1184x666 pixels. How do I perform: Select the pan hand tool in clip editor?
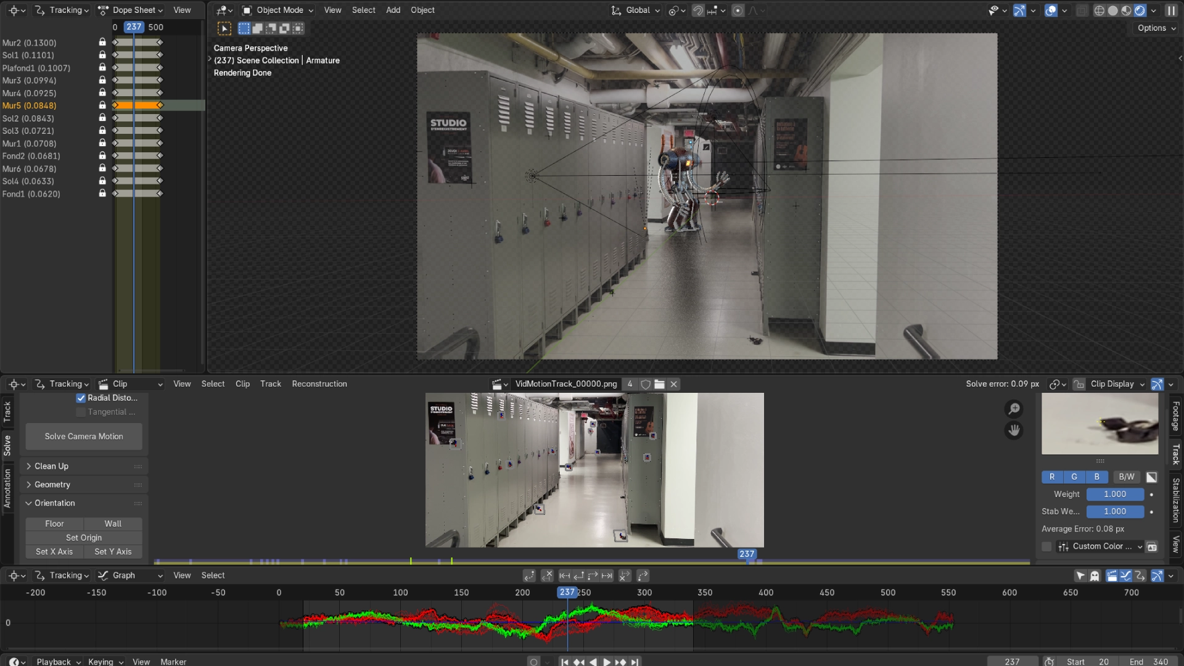[1014, 430]
